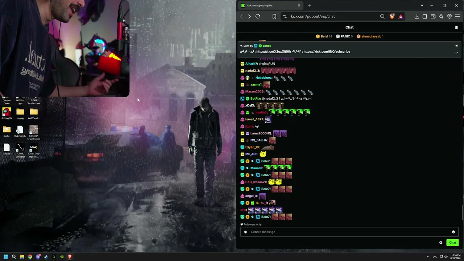Open Brave Shields lion icon
The width and height of the screenshot is (464, 261).
[392, 16]
